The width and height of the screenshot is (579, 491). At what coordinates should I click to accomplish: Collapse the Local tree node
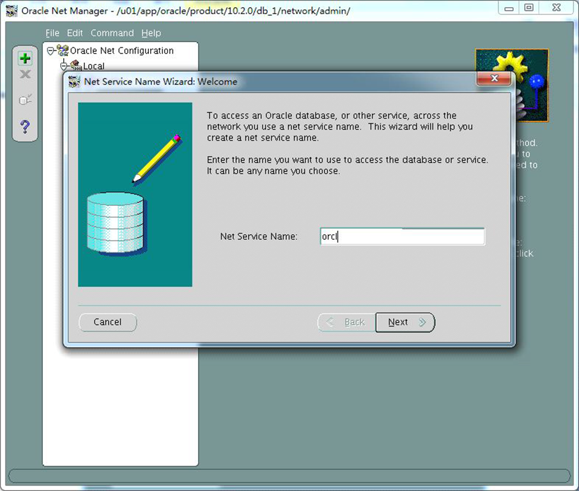click(63, 66)
